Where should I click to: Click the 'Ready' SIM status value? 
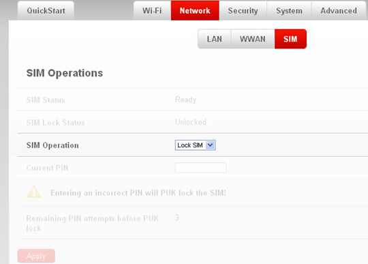click(185, 100)
